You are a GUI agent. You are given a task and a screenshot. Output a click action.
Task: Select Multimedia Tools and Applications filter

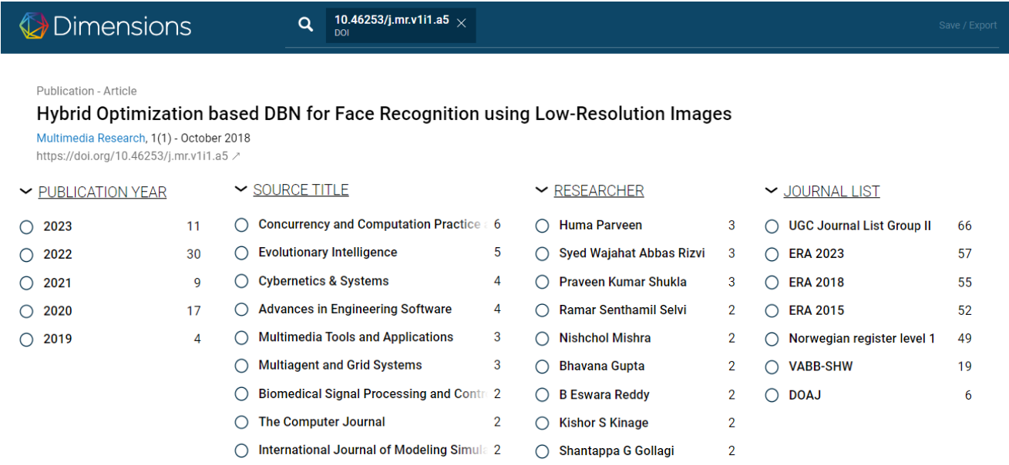click(x=242, y=337)
